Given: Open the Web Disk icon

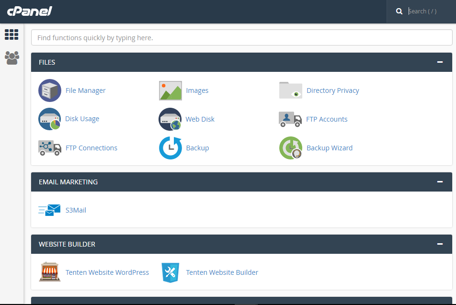Looking at the screenshot, I should 170,119.
